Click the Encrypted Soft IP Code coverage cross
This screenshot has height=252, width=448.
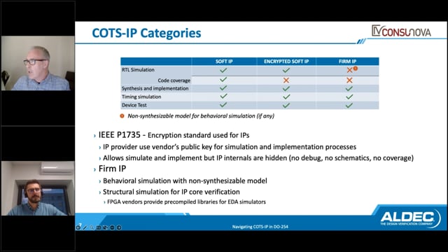(x=286, y=80)
